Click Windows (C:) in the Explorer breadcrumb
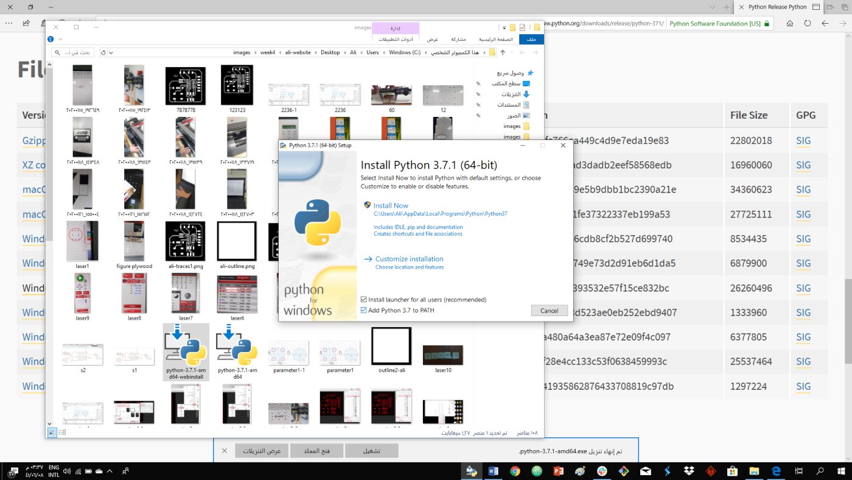The image size is (852, 480). (x=405, y=52)
